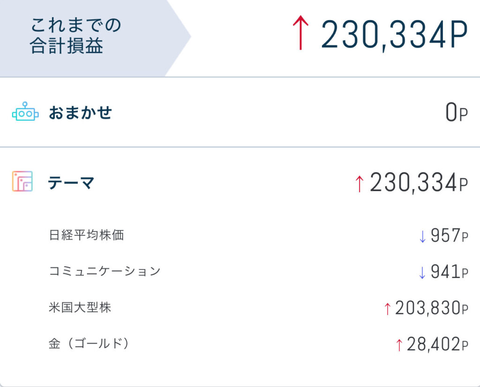This screenshot has width=480, height=387.
Task: Click the large red up arrow at top
Action: pos(300,33)
